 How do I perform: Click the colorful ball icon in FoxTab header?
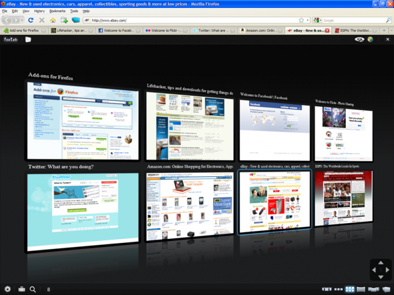click(x=370, y=39)
